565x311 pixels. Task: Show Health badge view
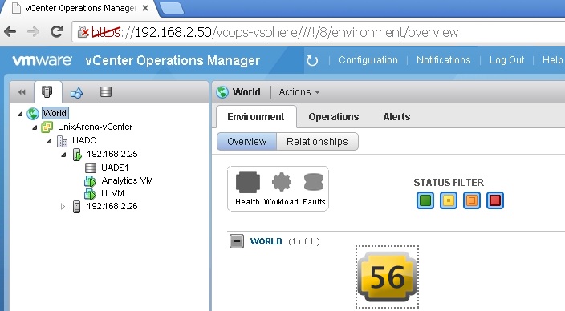tap(247, 188)
